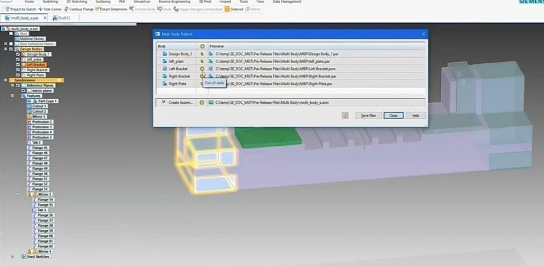Open the Reverse Engineering tab

point(175,2)
